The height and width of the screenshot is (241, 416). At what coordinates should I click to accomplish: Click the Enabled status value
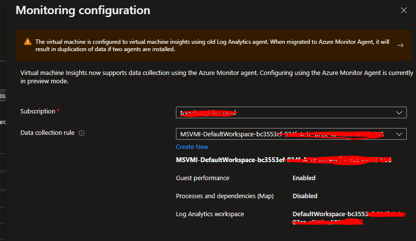pos(304,178)
